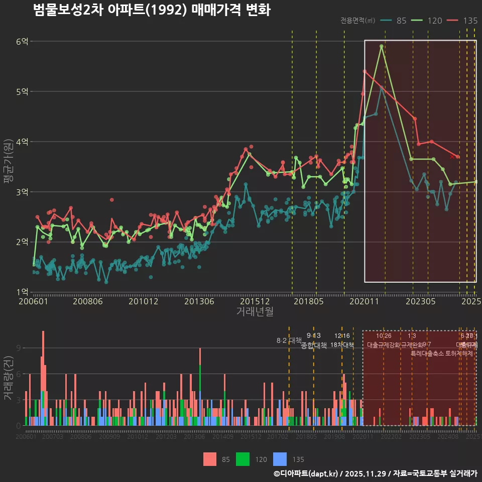Click the 8·2 대책 annotation label
Viewport: 482px width, 482px height.
(289, 340)
